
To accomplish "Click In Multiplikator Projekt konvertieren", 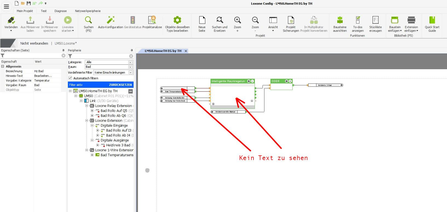I will [314, 24].
